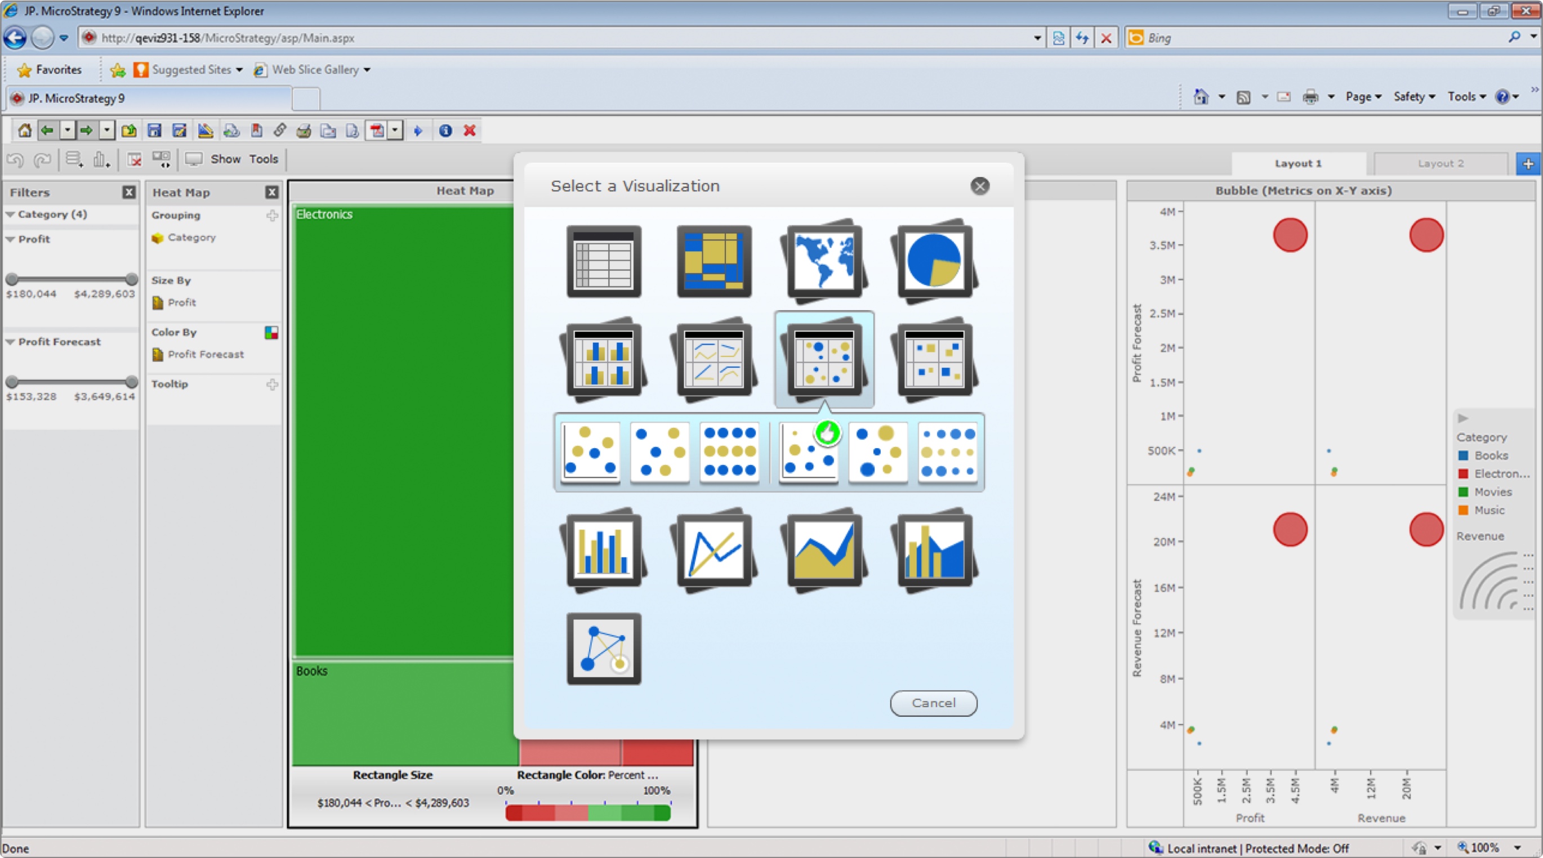Viewport: 1543px width, 858px height.
Task: Pick the bubble subtype with axes
Action: [809, 452]
